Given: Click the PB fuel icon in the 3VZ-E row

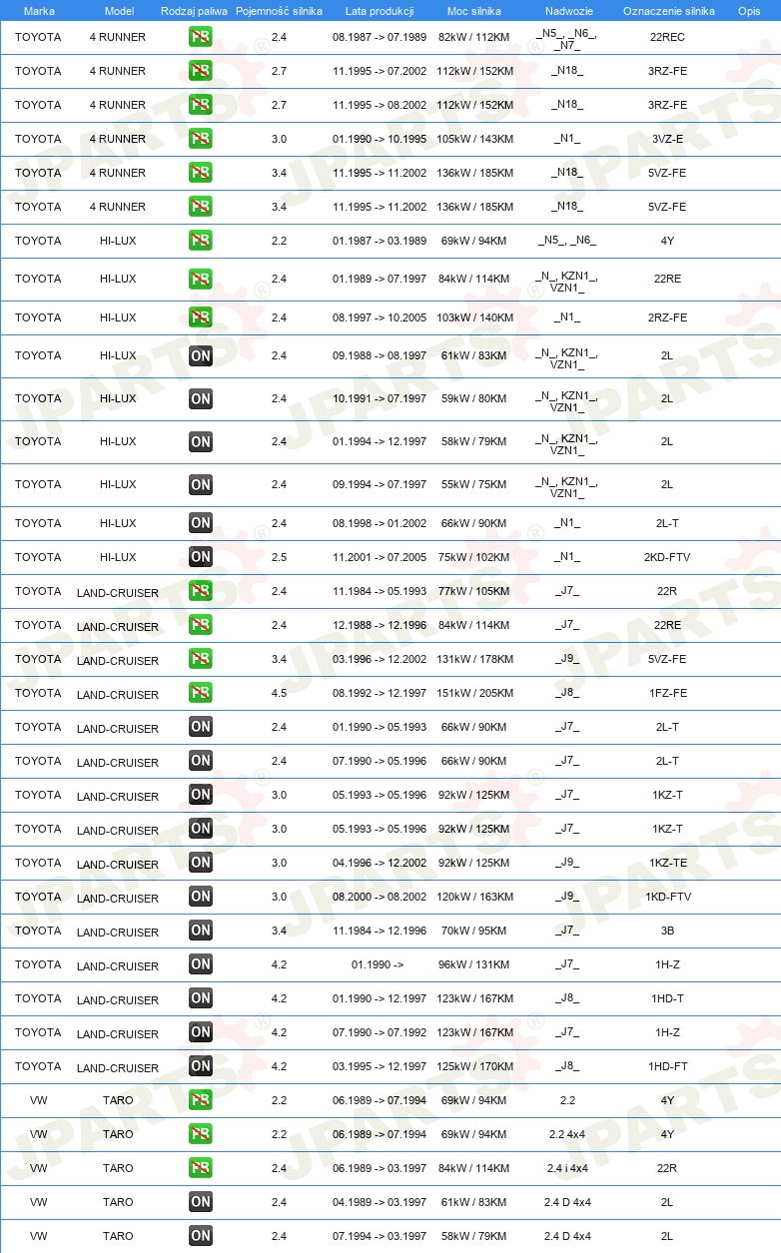Looking at the screenshot, I should click(200, 139).
